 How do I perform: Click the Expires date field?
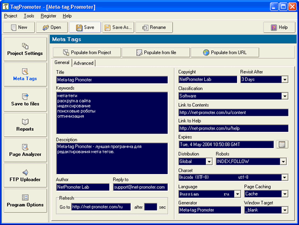(x=226, y=145)
